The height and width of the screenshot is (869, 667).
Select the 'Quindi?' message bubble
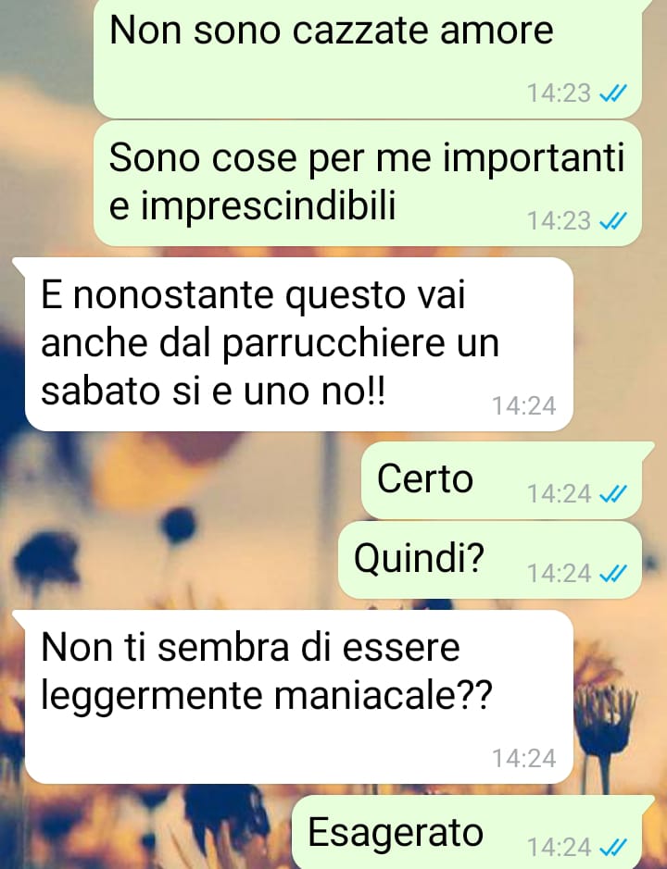(x=490, y=560)
